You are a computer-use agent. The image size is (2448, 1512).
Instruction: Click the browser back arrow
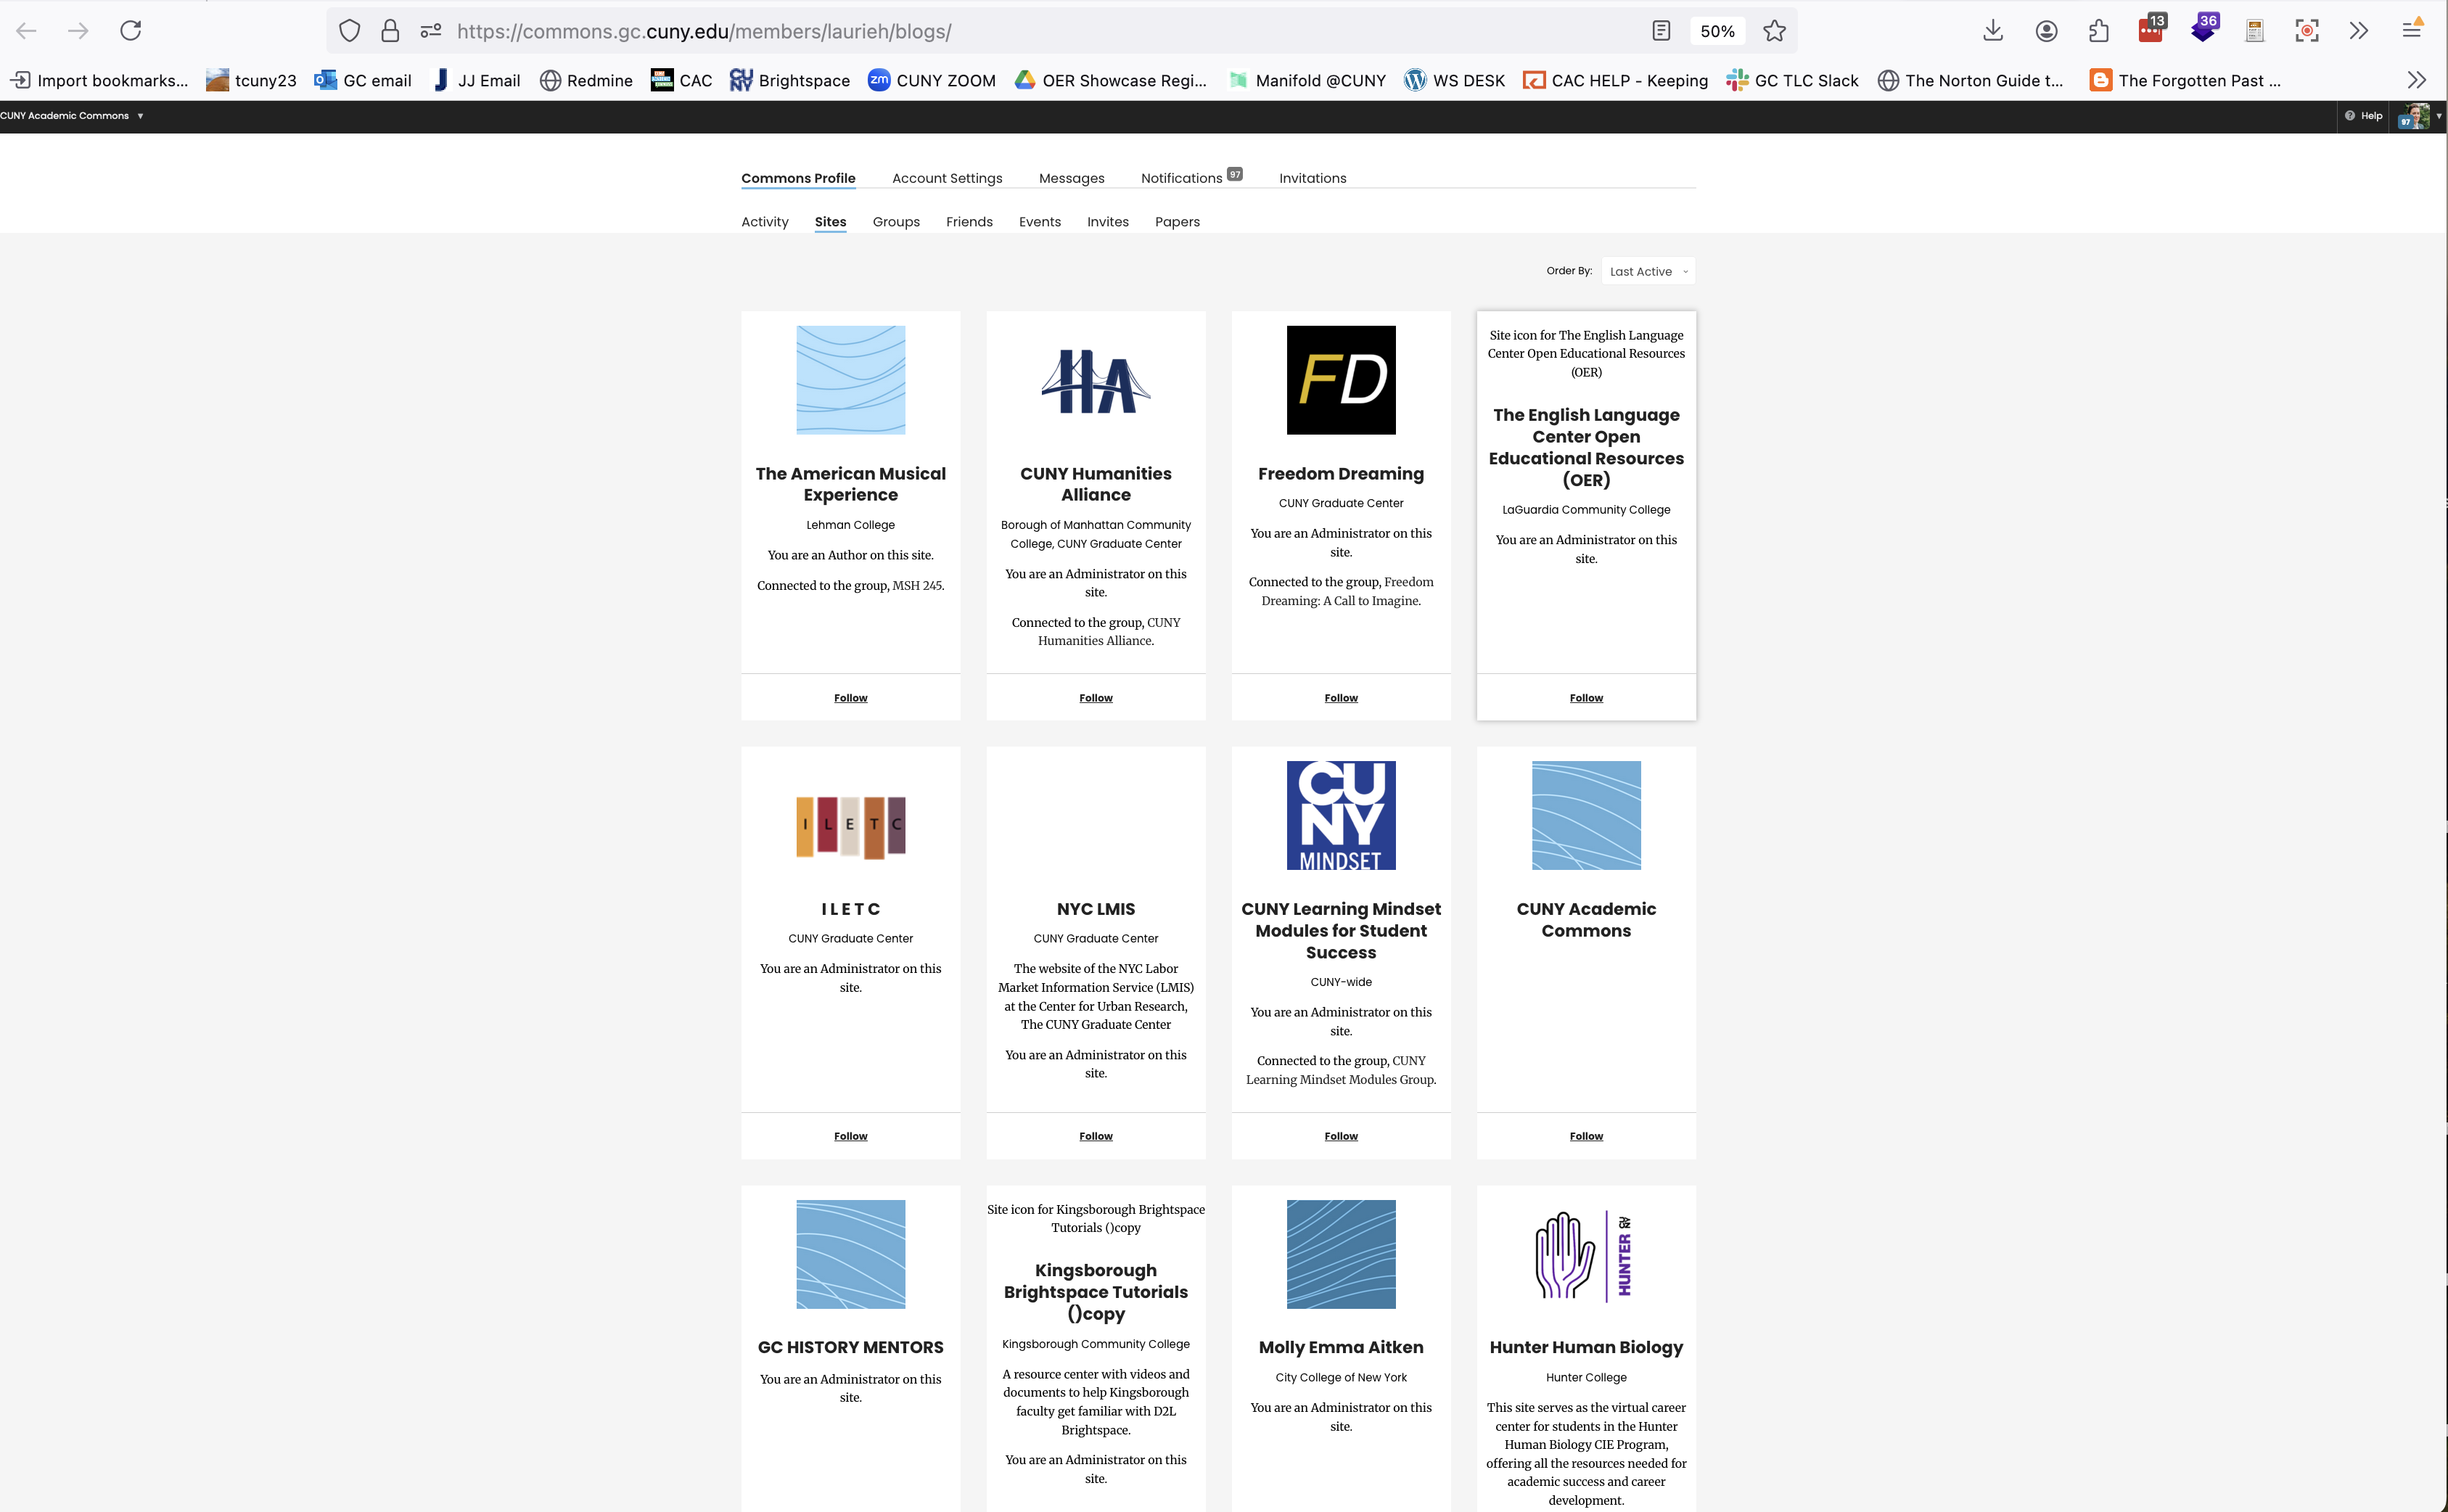tap(27, 31)
